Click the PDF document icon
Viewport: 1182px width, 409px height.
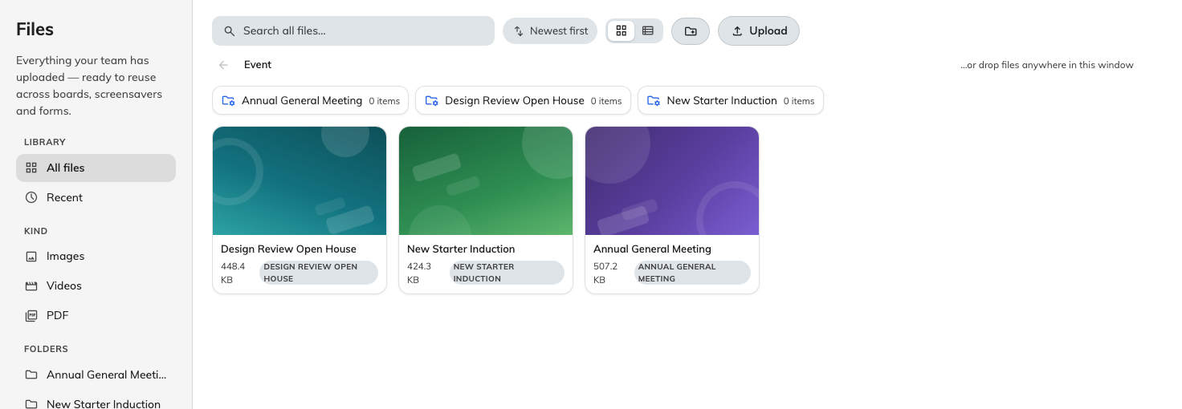31,316
